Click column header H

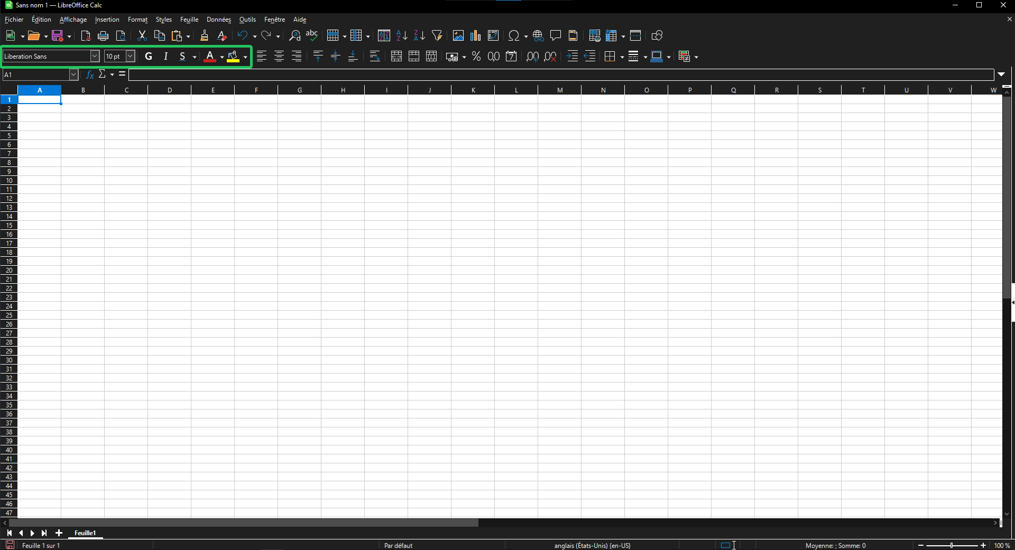[x=343, y=90]
